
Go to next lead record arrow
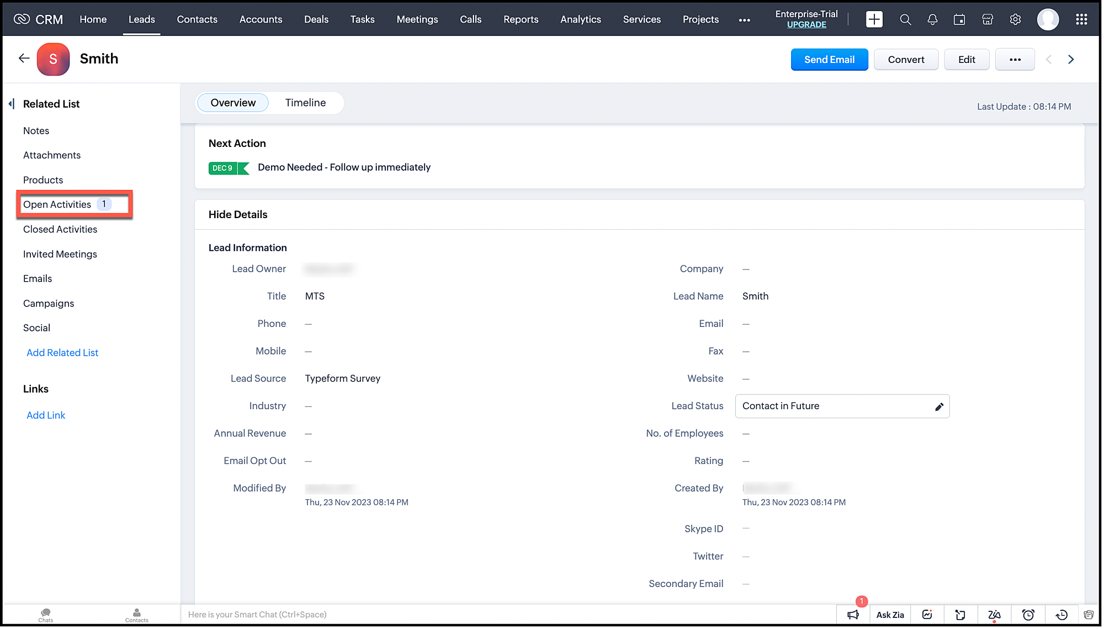1071,60
